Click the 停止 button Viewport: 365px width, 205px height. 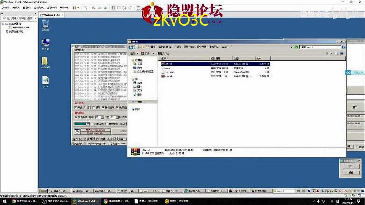click(351, 173)
